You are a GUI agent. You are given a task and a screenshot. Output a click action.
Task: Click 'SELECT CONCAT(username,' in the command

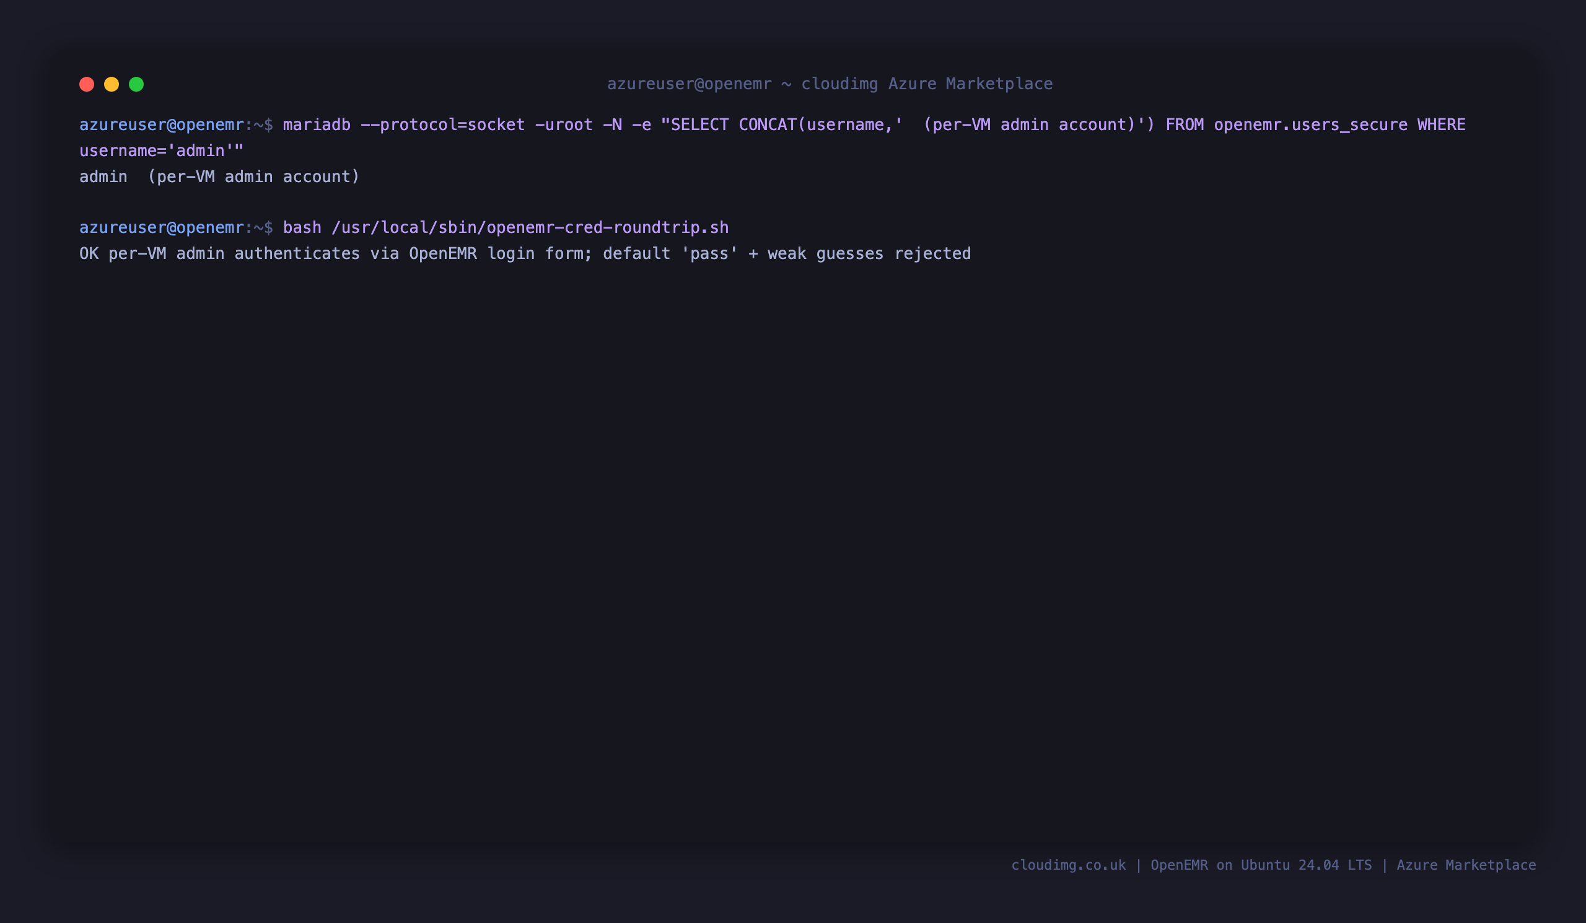pos(782,125)
